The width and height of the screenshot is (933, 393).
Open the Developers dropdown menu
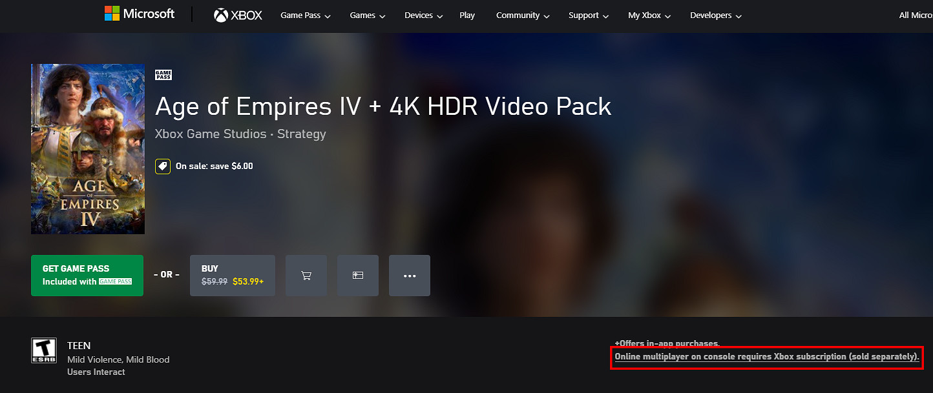[x=716, y=15]
